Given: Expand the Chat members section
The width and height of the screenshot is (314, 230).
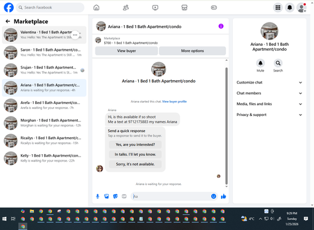Looking at the screenshot, I should 269,93.
